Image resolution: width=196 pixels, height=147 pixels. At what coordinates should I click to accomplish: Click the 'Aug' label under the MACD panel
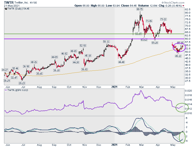pyautogui.click(x=39, y=145)
